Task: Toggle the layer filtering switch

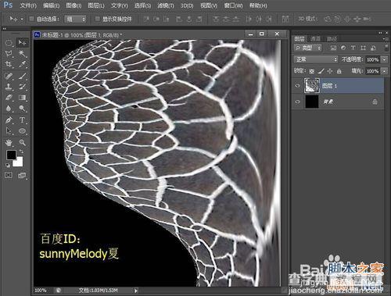Action: pos(386,48)
